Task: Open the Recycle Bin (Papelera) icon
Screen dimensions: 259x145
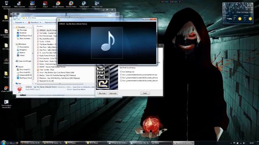Action: [6, 4]
